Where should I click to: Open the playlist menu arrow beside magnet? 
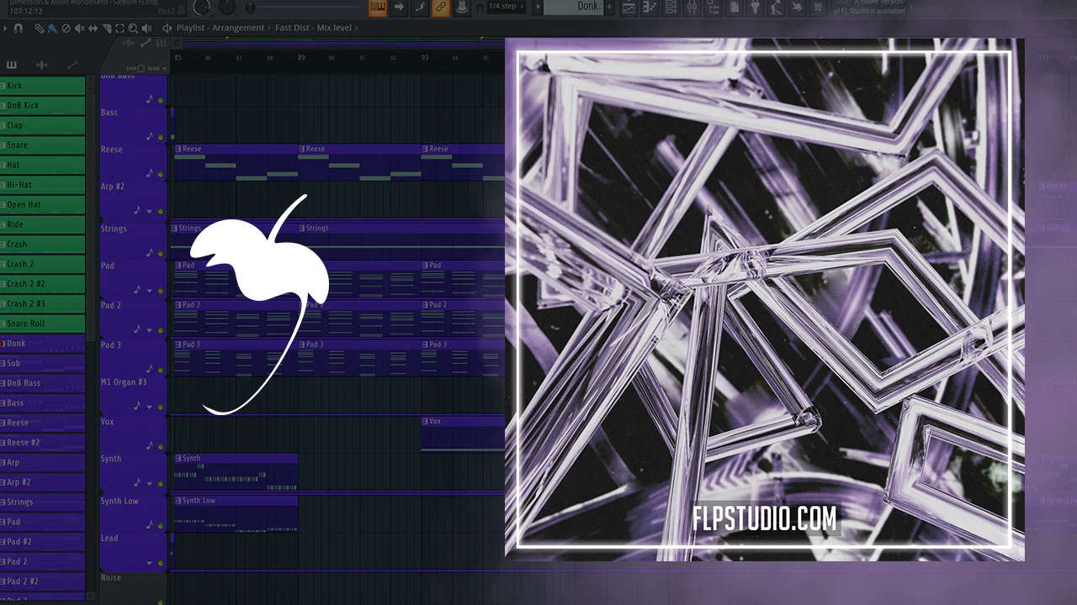[5, 28]
